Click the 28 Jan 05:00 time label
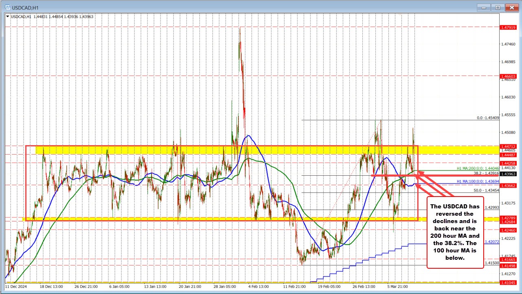The height and width of the screenshot is (294, 522). pyautogui.click(x=224, y=286)
